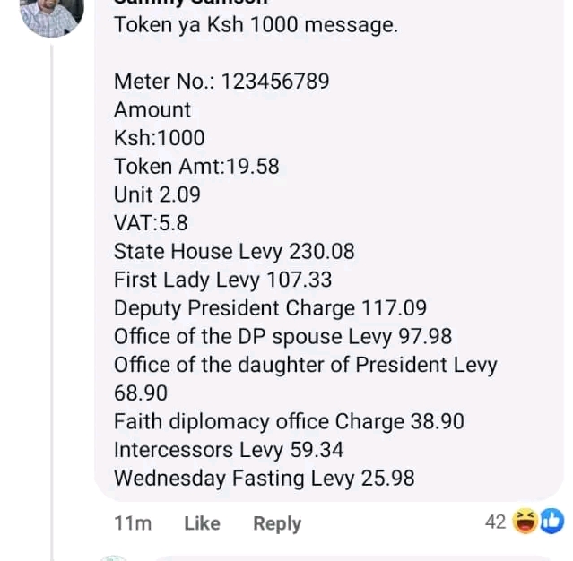Click the Unit 2.09 line
The image size is (573, 561).
pyautogui.click(x=157, y=194)
